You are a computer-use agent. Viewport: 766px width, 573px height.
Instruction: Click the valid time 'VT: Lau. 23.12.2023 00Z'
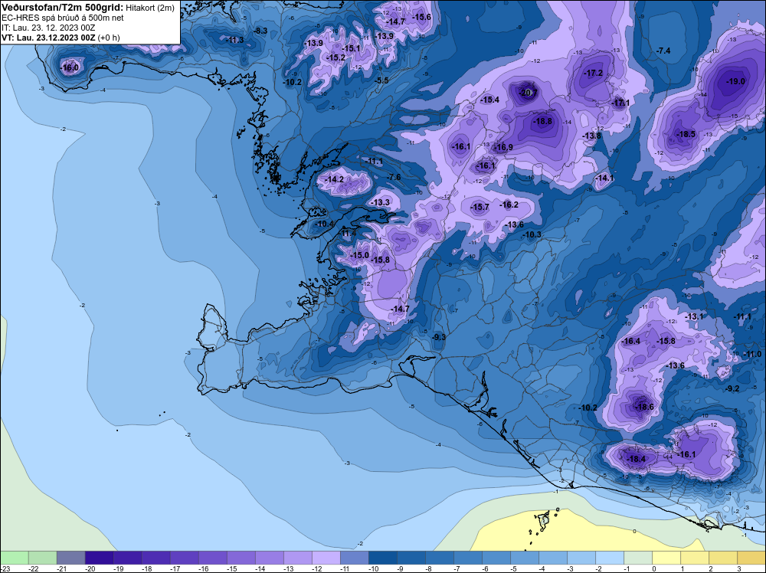[x=48, y=38]
